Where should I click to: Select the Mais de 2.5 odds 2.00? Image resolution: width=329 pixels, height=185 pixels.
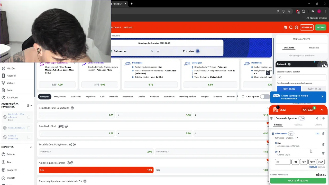coord(96,152)
